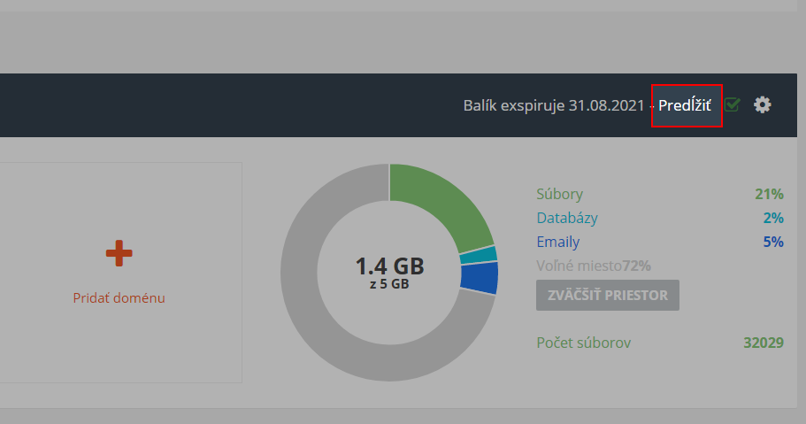Click the 1.4 GB usage text
The width and height of the screenshot is (806, 424).
coord(389,266)
